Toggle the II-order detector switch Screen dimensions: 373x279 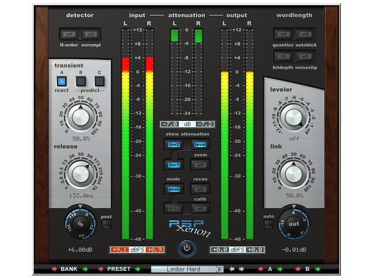pyautogui.click(x=69, y=34)
